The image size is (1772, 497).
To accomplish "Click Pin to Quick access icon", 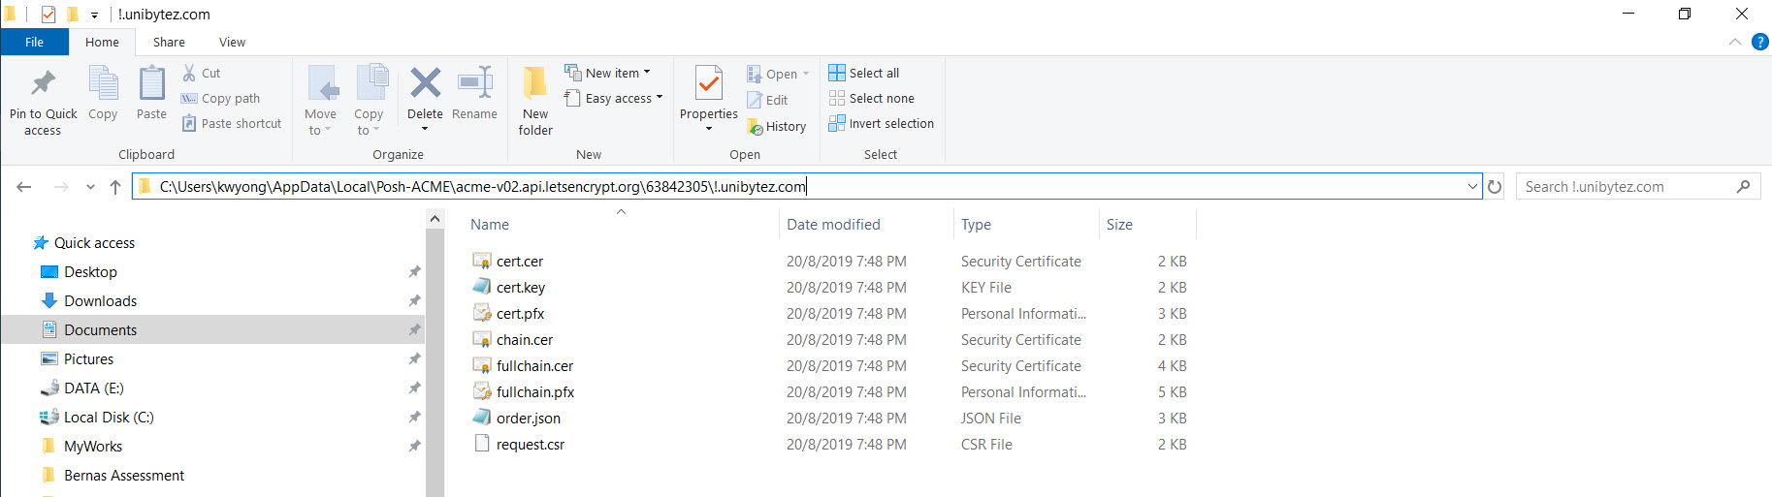I will click(x=43, y=83).
